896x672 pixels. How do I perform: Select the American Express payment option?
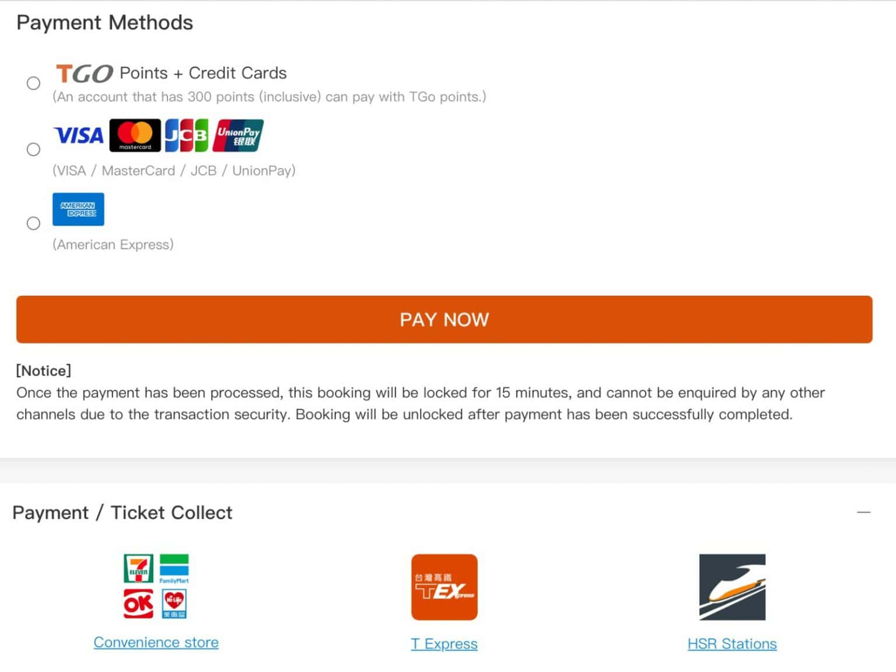click(34, 223)
